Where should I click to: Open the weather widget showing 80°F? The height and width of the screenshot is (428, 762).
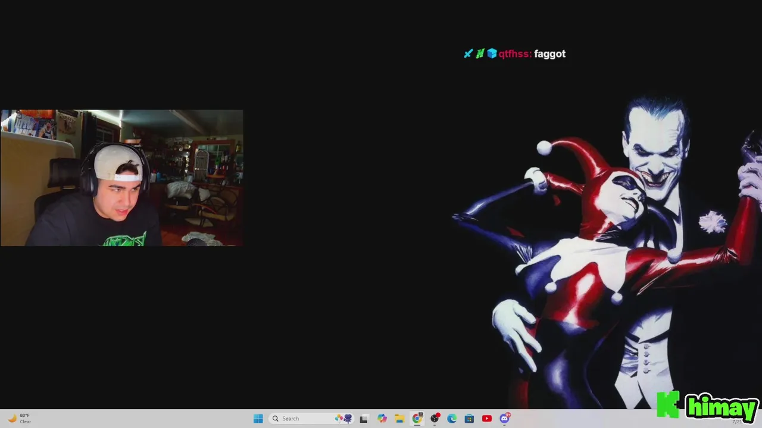19,418
